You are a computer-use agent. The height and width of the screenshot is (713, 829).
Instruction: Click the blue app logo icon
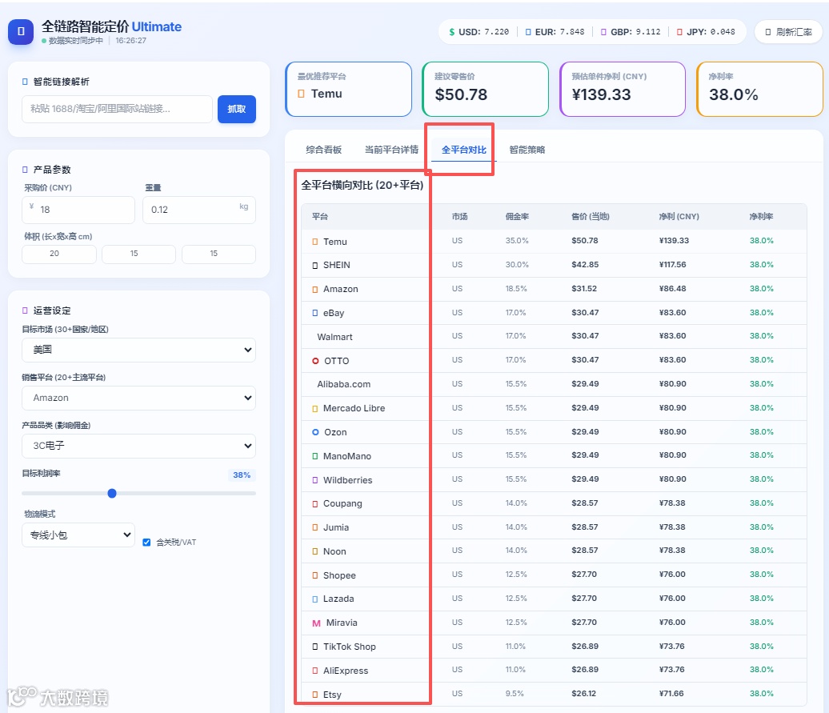[21, 32]
